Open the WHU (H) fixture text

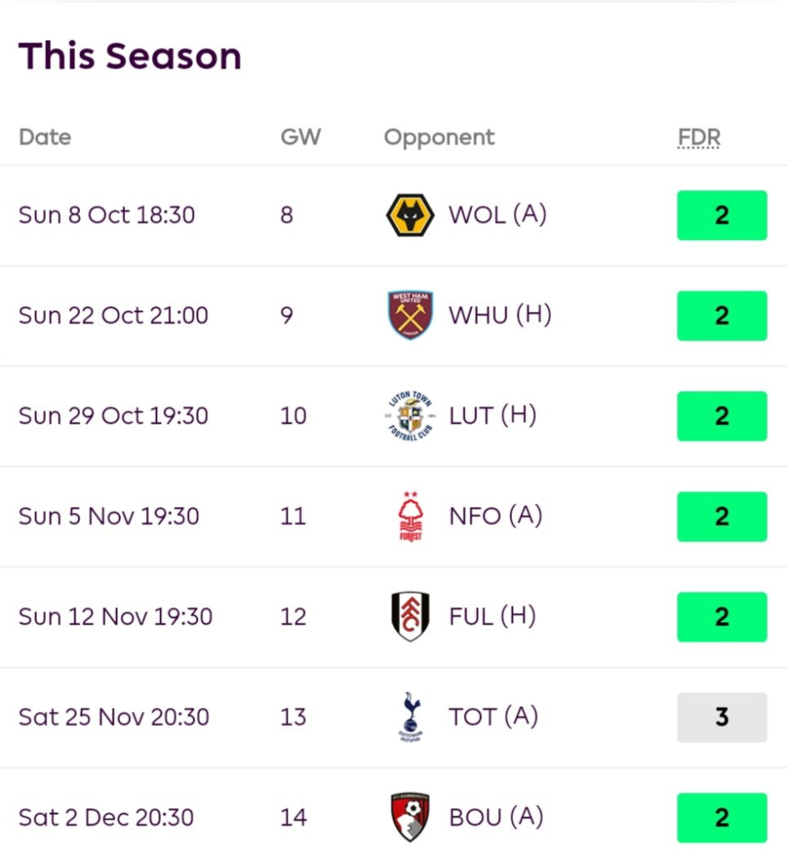[500, 315]
